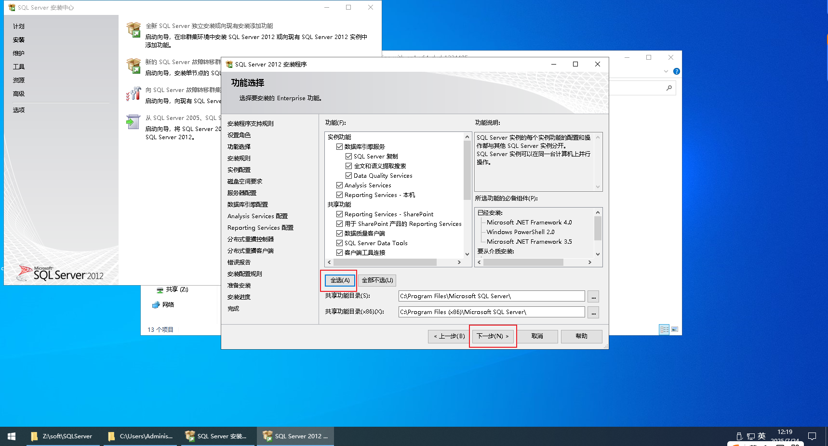The width and height of the screenshot is (828, 446).
Task: Uncheck 客户端工具连接 feature
Action: (x=339, y=253)
